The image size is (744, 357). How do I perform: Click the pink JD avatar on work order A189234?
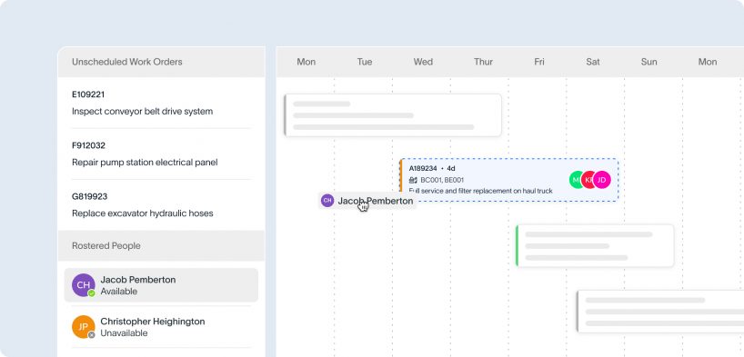[601, 180]
